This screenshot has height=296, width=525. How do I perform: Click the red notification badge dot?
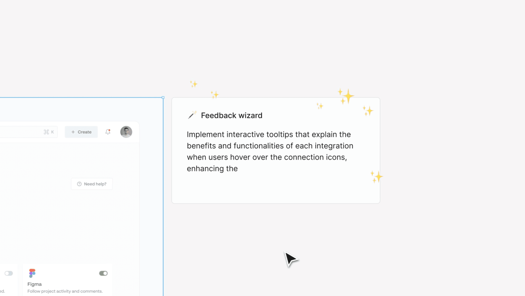click(x=110, y=129)
